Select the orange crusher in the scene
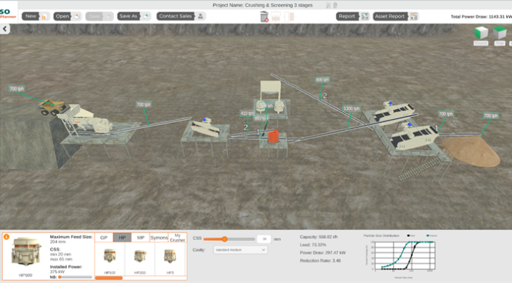 (x=274, y=135)
